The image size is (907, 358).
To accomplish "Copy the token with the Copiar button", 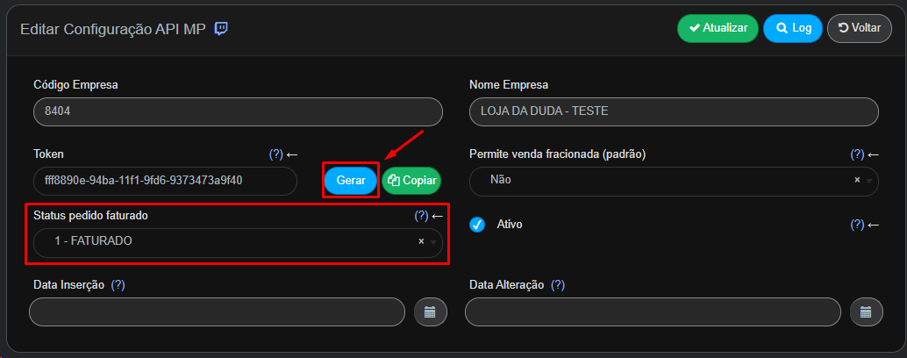I will click(411, 181).
